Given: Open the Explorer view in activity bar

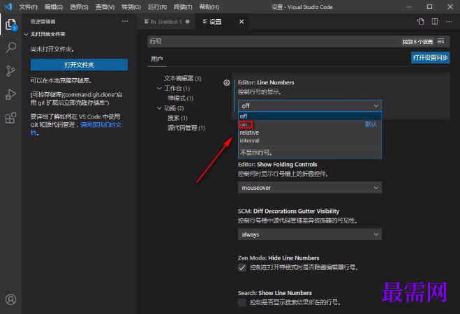Looking at the screenshot, I should [11, 24].
